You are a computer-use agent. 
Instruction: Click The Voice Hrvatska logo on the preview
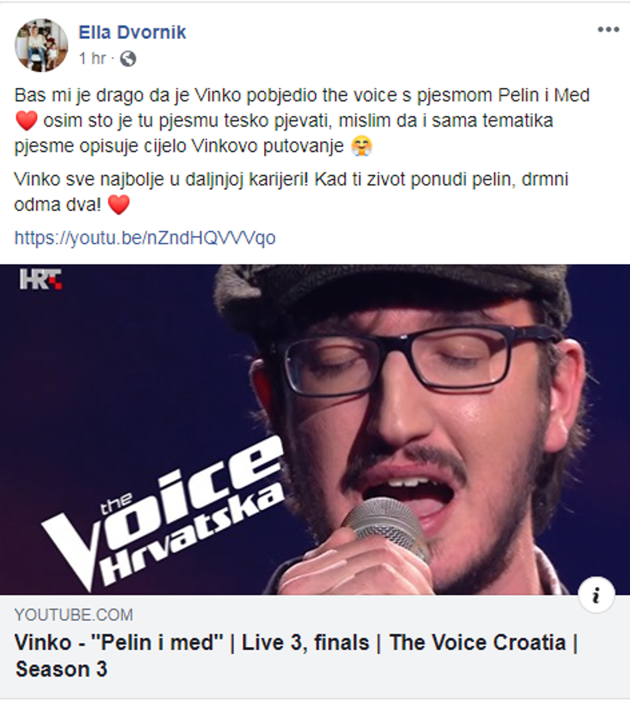point(163,514)
